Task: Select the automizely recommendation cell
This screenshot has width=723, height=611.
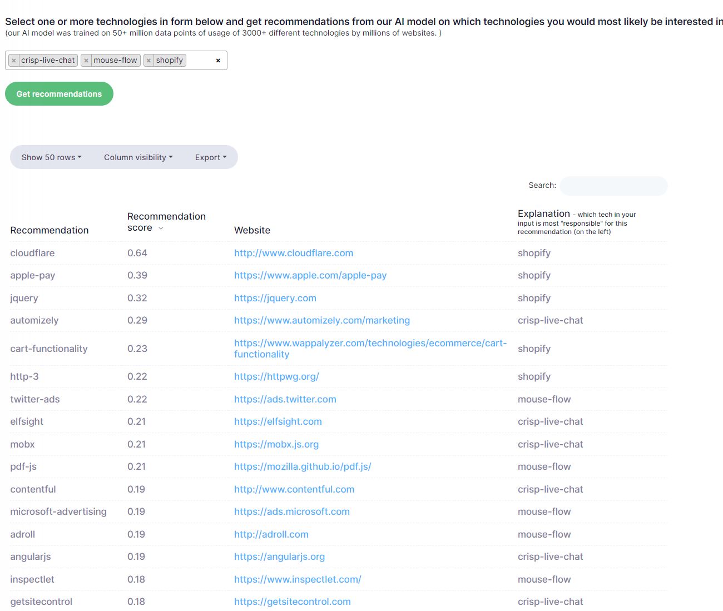Action: (34, 320)
